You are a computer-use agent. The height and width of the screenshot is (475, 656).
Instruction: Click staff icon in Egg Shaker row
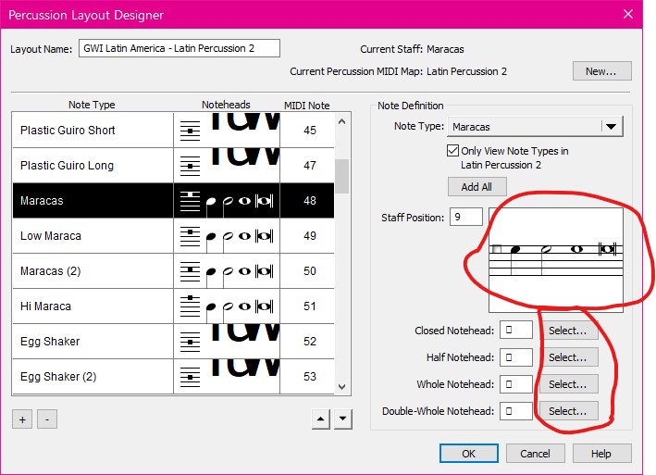[189, 342]
